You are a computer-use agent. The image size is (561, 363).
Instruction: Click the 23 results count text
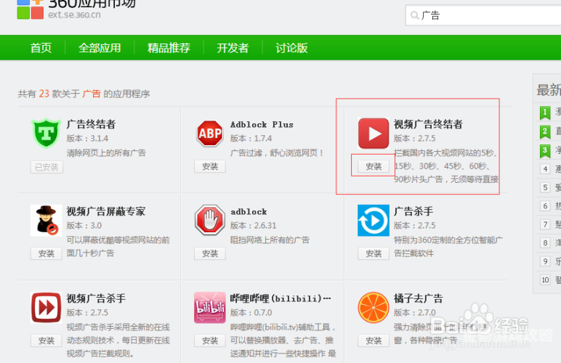[x=44, y=94]
